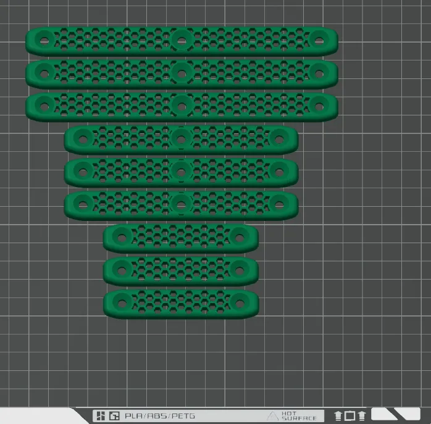
Task: Select the second long green honeycomb strip
Action: coord(182,74)
